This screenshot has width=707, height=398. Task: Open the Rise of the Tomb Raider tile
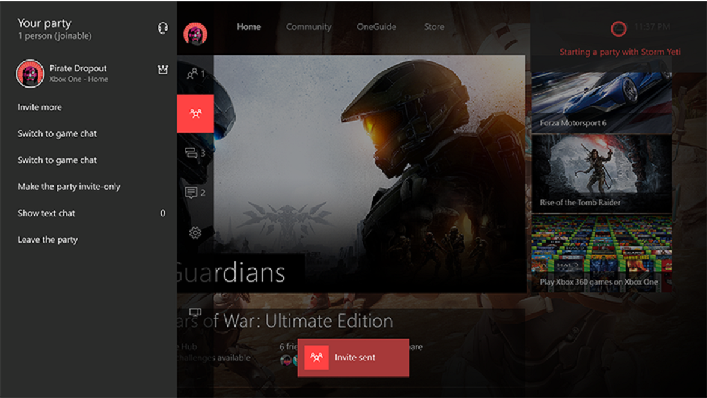(602, 173)
